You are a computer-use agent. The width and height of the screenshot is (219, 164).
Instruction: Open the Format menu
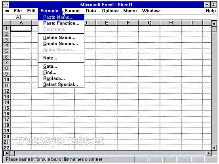tap(72, 11)
